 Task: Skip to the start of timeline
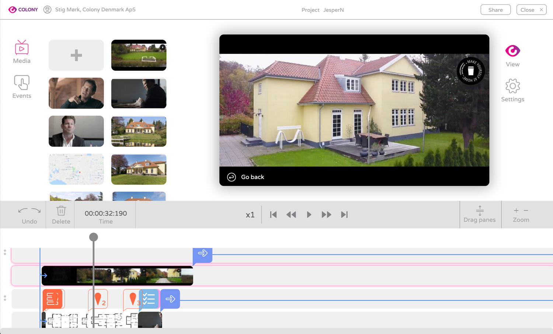tap(273, 215)
